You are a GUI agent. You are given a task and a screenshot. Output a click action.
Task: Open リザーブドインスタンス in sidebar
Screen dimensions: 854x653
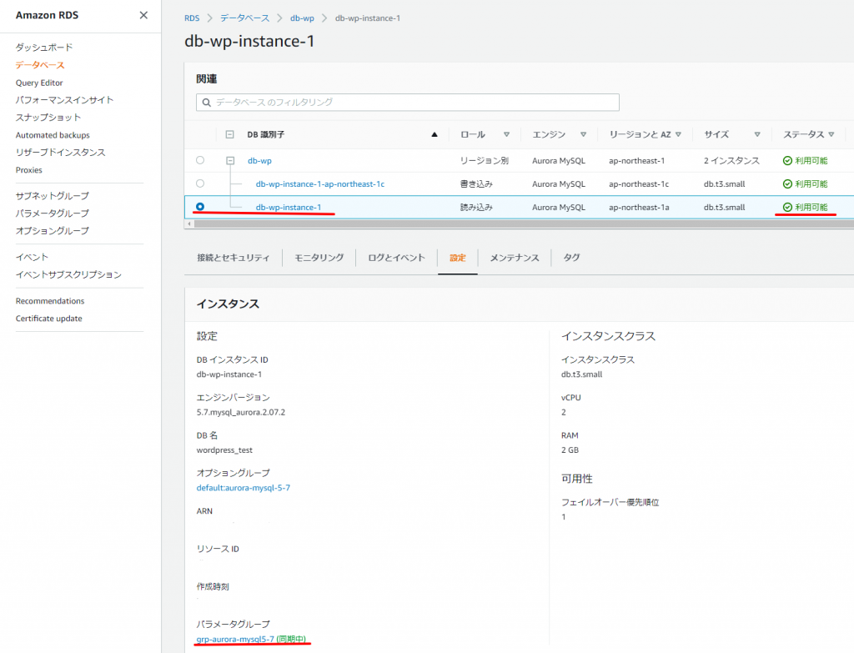pyautogui.click(x=60, y=152)
